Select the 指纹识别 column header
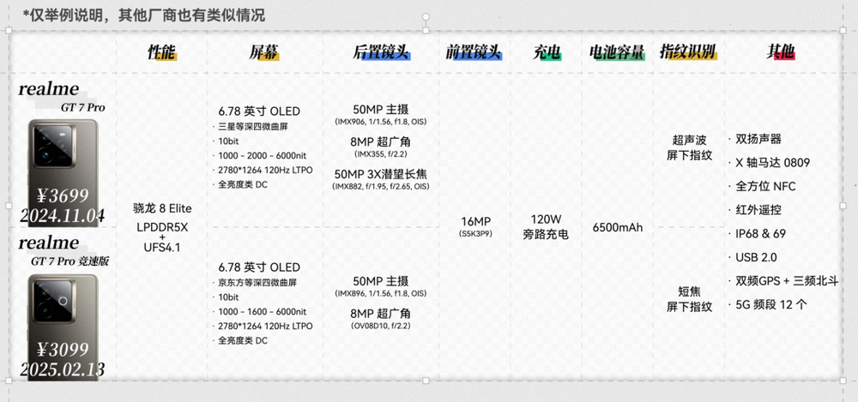 (687, 52)
